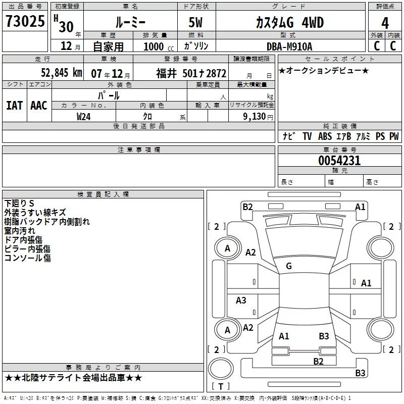Click the exterior color パール
Viewport: 404px width, 404px height.
click(109, 95)
